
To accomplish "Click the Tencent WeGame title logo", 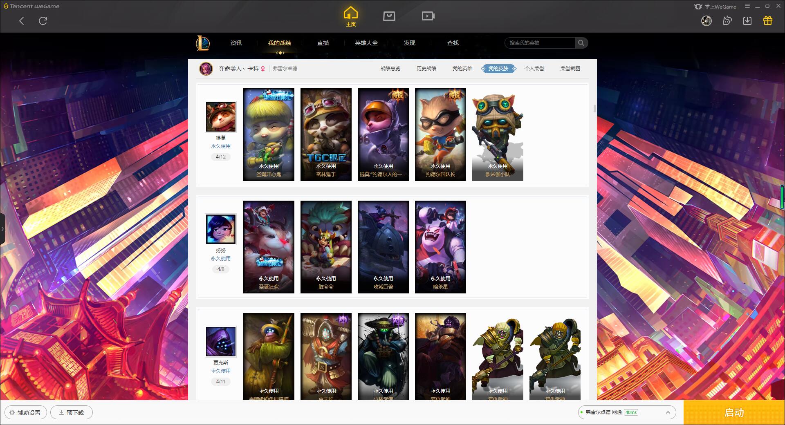I will pyautogui.click(x=31, y=6).
